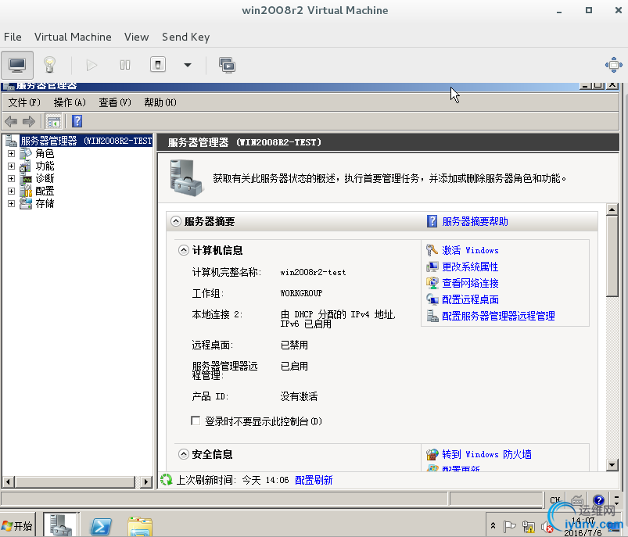
Task: Open PowerShell from taskbar
Action: pyautogui.click(x=101, y=526)
